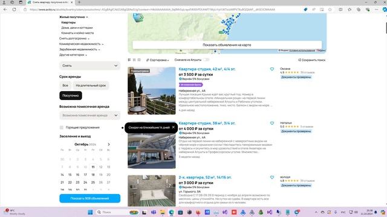Open the 'Сортировка' dropdown
This screenshot has height=217, width=387.
157,60
